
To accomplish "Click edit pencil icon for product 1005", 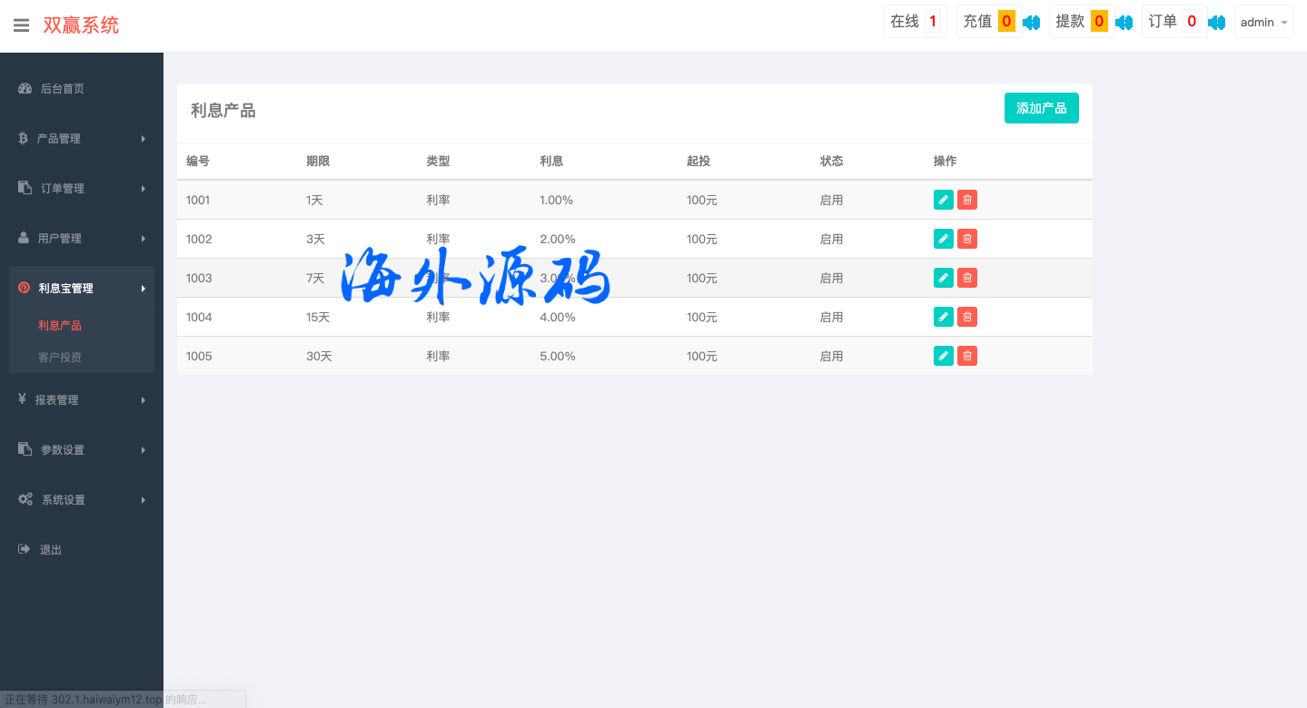I will [x=943, y=356].
